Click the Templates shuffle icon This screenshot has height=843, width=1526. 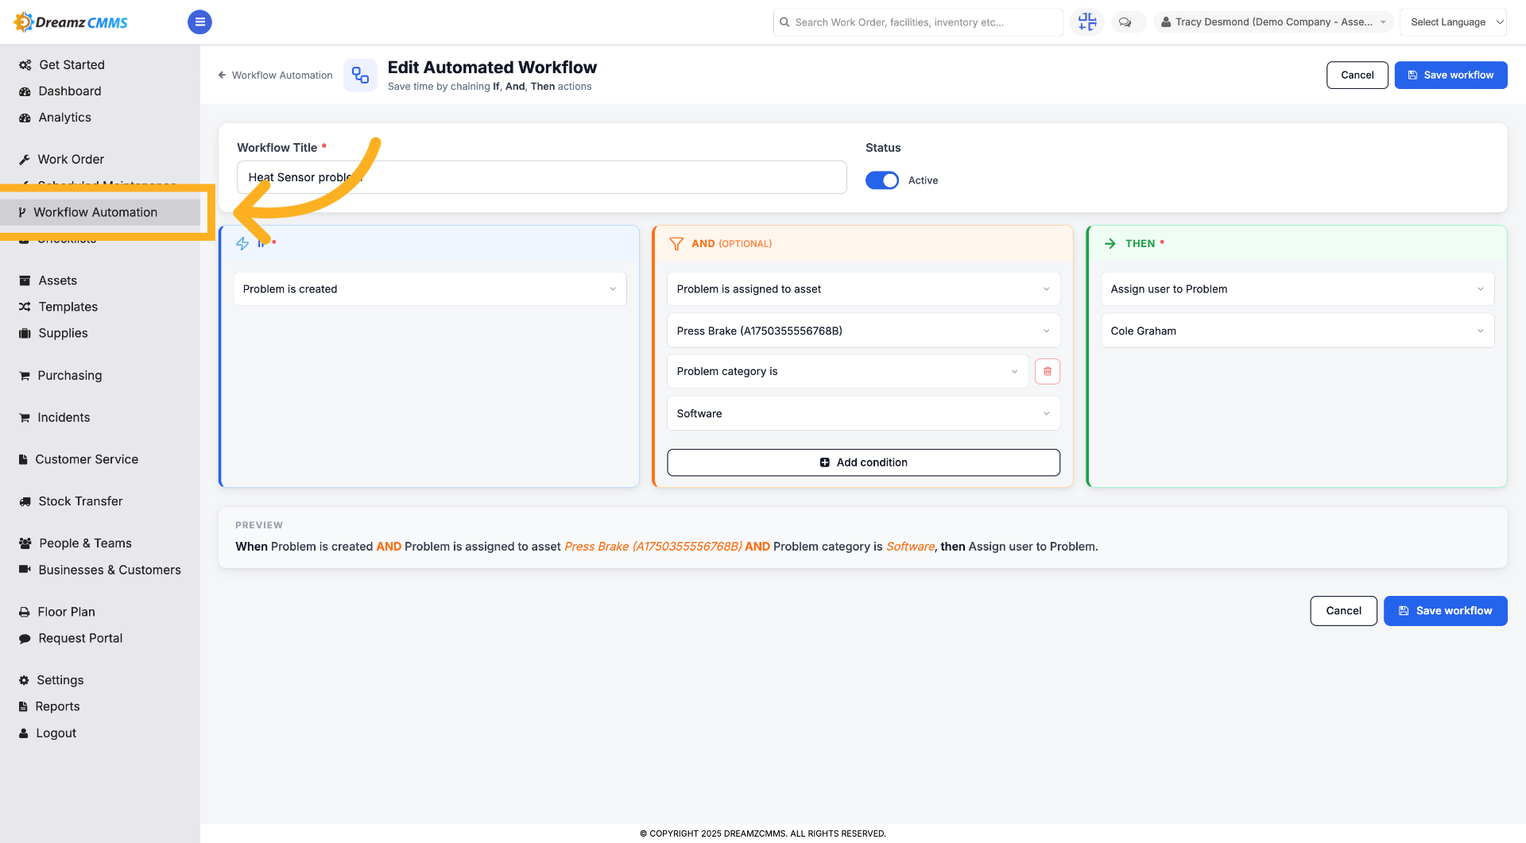click(25, 307)
